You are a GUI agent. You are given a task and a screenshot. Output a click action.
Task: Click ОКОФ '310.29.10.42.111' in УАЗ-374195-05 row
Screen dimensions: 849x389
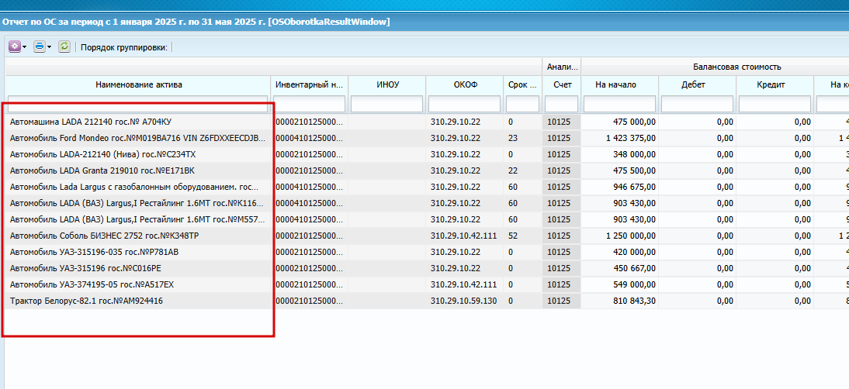463,284
